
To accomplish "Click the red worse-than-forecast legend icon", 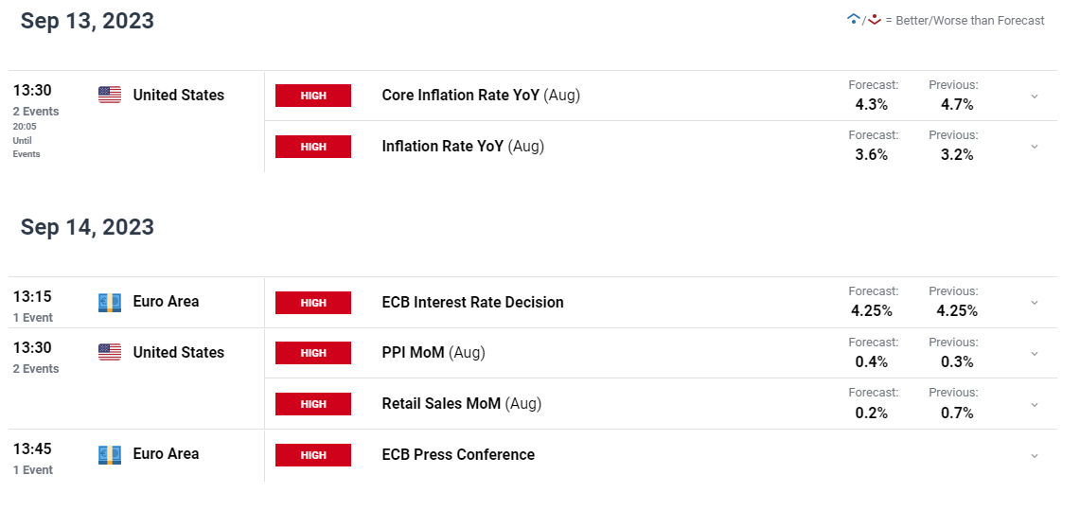I will click(875, 20).
